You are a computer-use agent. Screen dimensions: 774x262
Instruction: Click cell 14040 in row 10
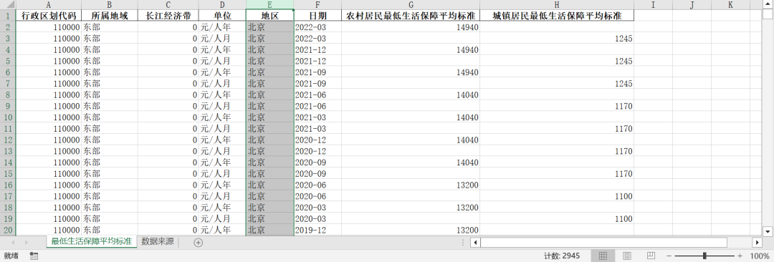[410, 117]
